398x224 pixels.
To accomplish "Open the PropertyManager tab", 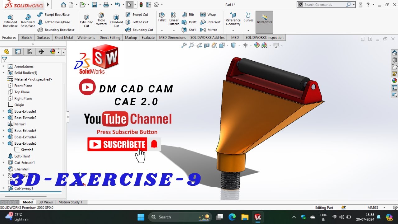I will [x=18, y=52].
